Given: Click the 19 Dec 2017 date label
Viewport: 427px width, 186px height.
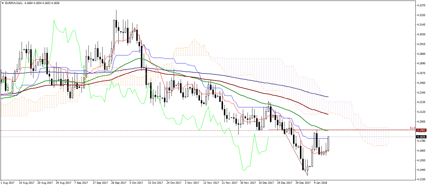Looking at the screenshot, I should click(x=285, y=183).
